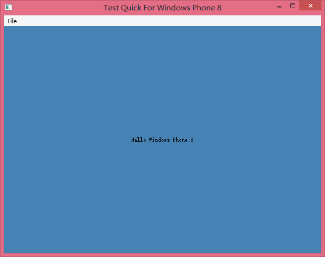Click the "Hello Windows Phone 8" text

(x=162, y=140)
